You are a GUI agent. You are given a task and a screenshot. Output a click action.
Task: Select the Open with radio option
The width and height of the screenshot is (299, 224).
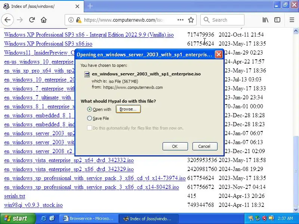tap(89, 109)
